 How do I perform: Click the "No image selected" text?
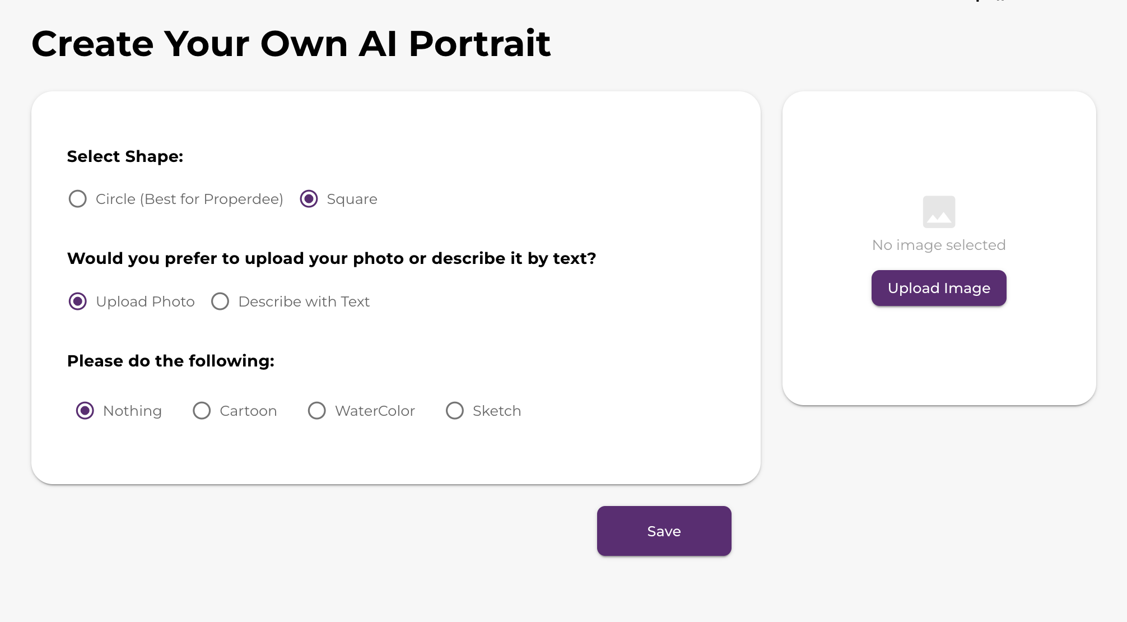point(939,245)
